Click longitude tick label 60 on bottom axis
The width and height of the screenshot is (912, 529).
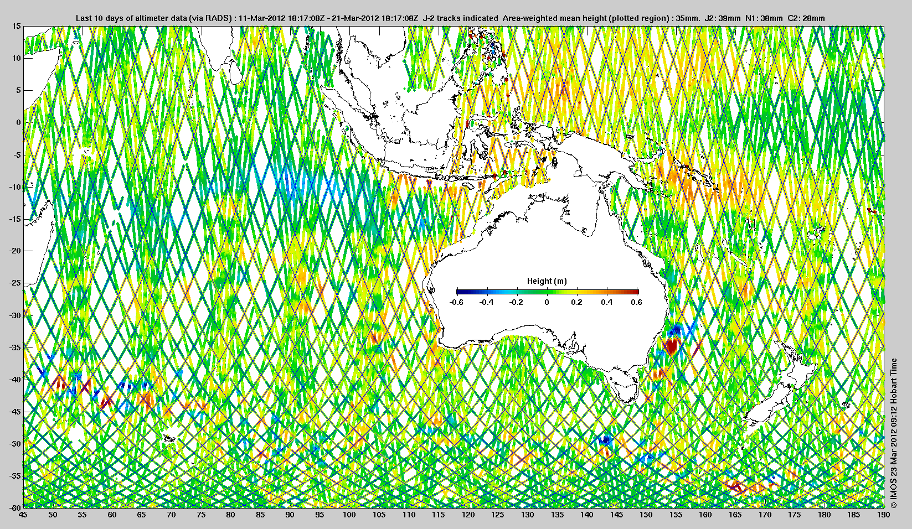pos(112,515)
